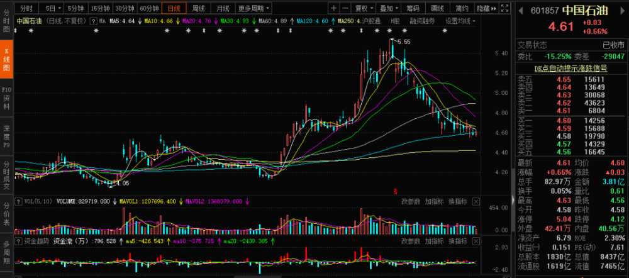Toggle H股 overlay
Screen dimensions: 629x278
pos(395,21)
